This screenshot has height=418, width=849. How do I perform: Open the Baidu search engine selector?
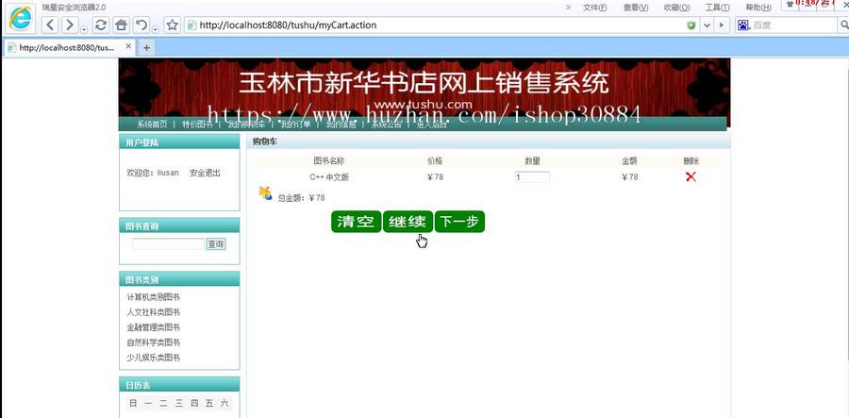click(x=743, y=25)
